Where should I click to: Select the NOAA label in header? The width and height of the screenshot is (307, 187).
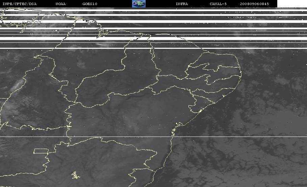tap(60, 4)
